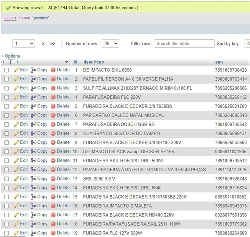Screen dimensions: 250x237
Task: Click the red Delete icon for row 12
Action: click(x=53, y=170)
